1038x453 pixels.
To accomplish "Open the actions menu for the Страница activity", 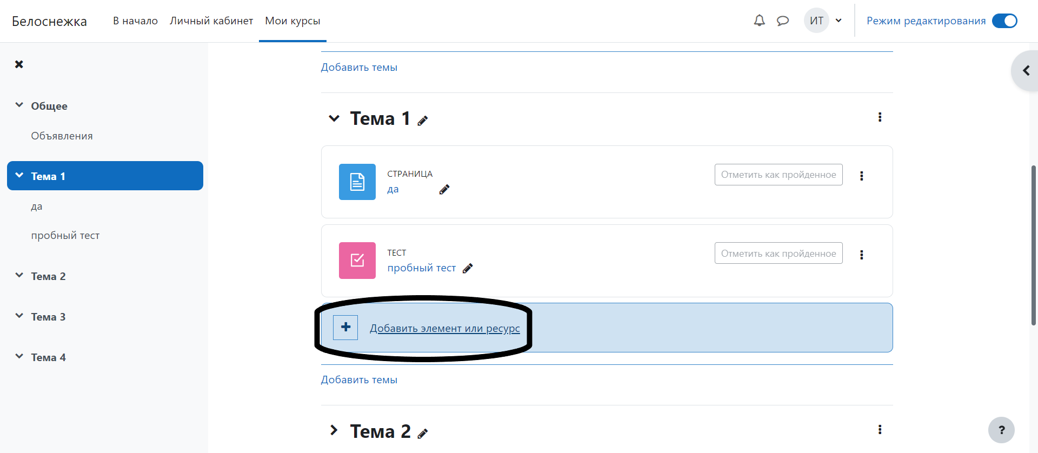I will tap(861, 176).
